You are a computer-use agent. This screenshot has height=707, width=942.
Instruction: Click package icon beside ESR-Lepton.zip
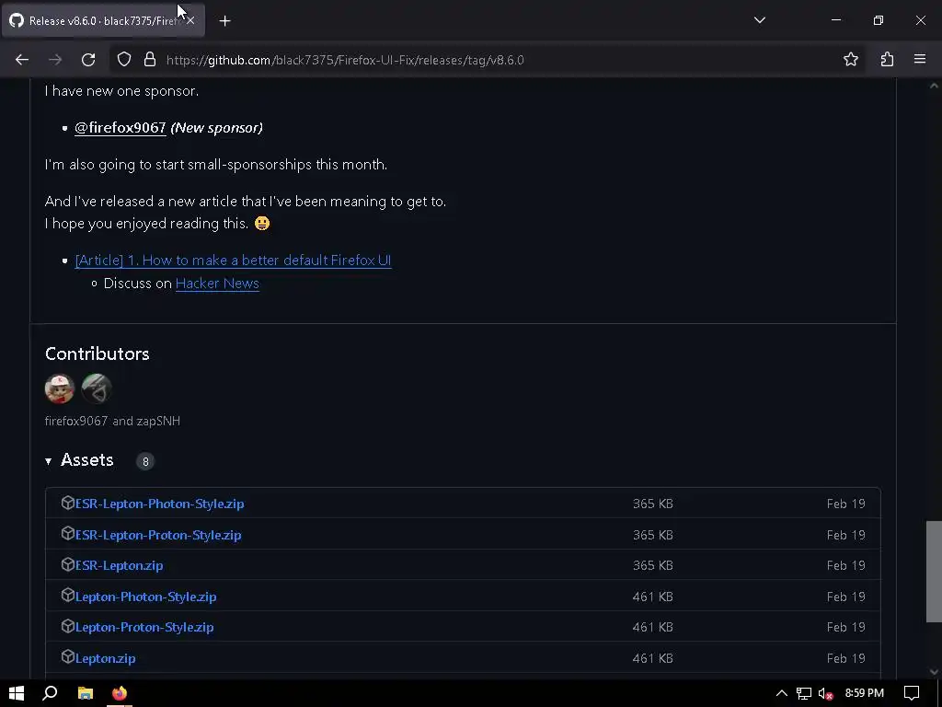67,564
